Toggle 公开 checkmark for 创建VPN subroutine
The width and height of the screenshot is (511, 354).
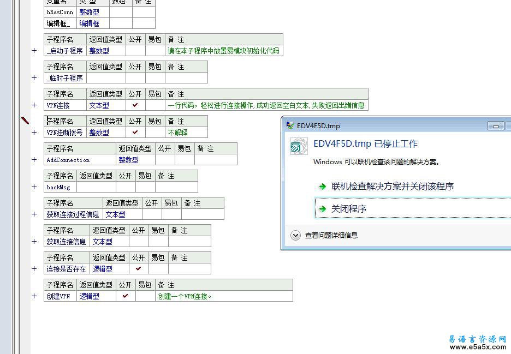coord(126,296)
